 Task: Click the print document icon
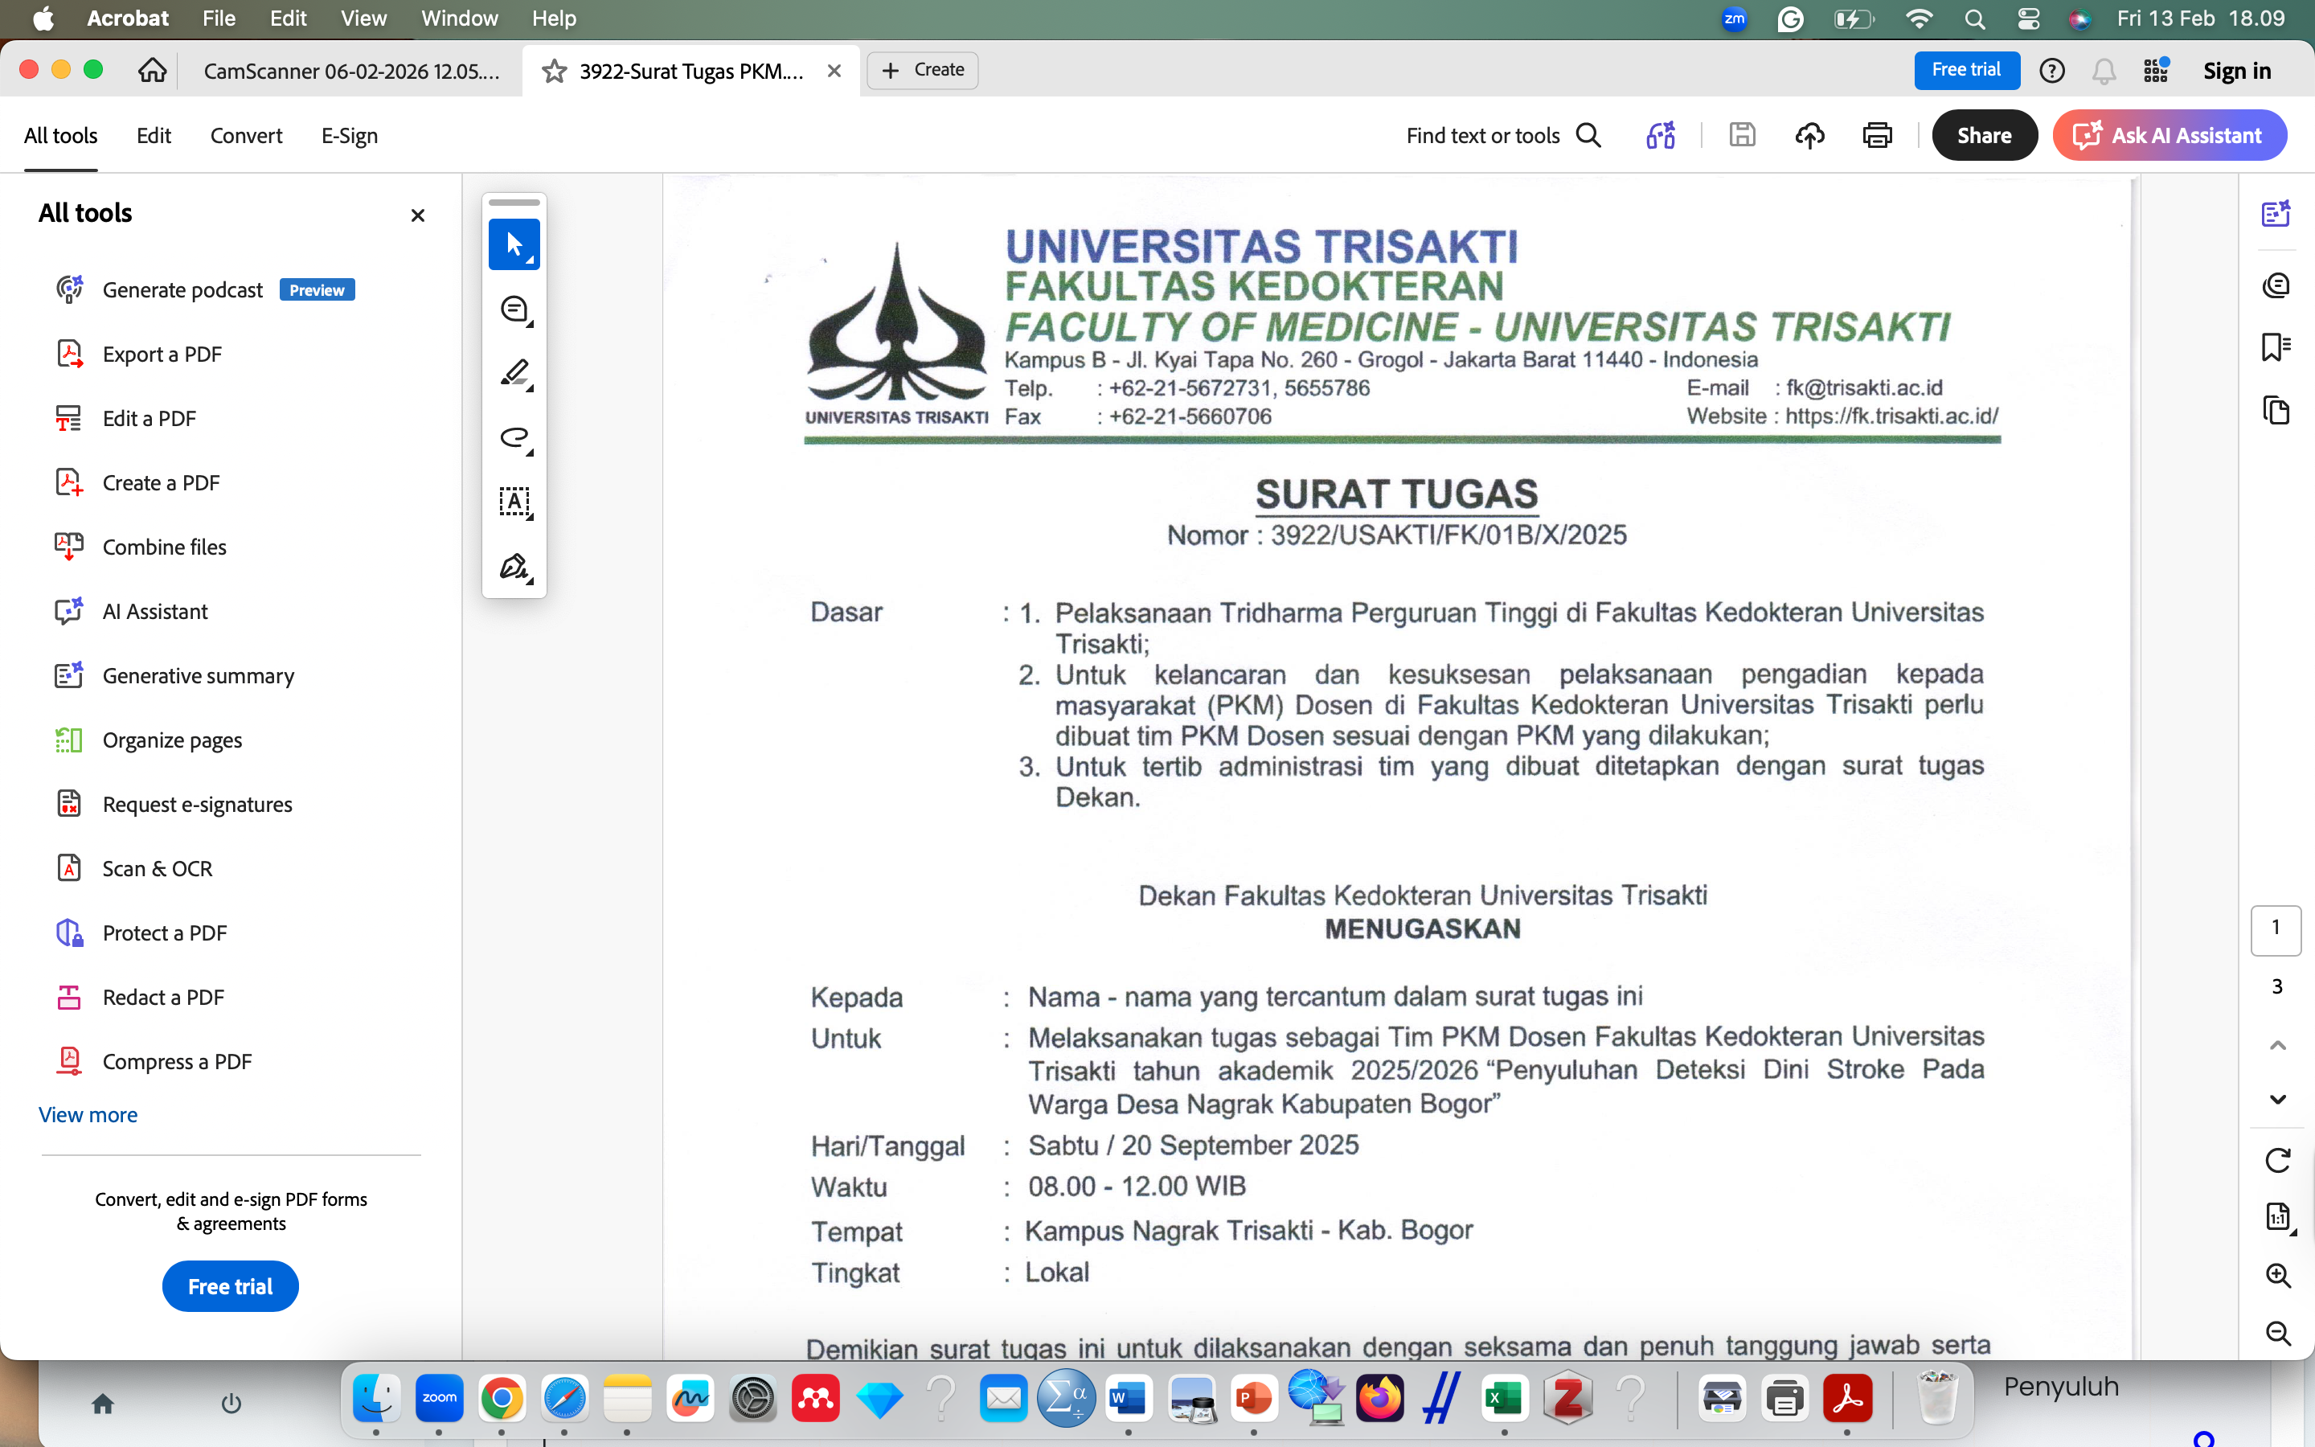point(1877,136)
